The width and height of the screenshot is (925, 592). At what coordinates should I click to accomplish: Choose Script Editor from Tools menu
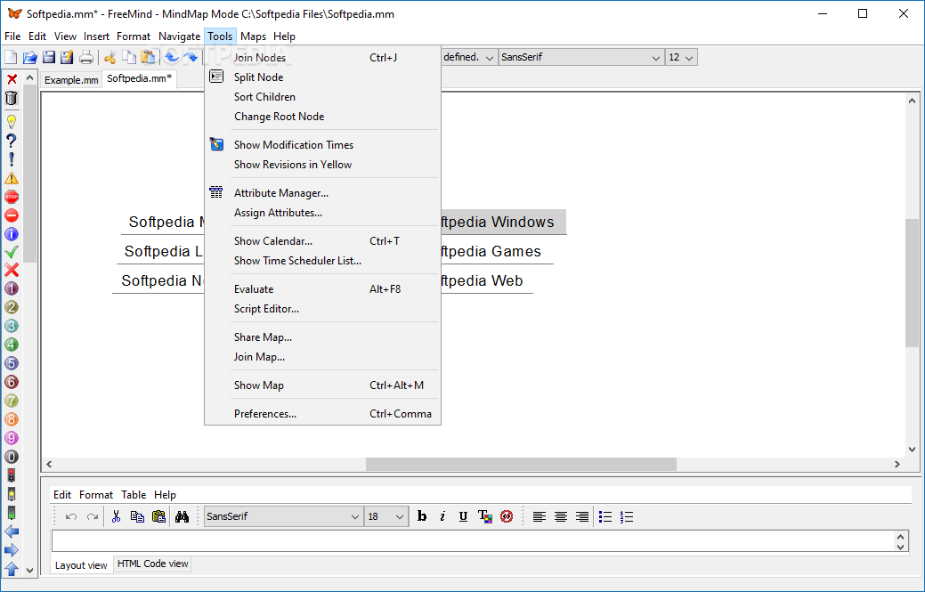point(322,309)
